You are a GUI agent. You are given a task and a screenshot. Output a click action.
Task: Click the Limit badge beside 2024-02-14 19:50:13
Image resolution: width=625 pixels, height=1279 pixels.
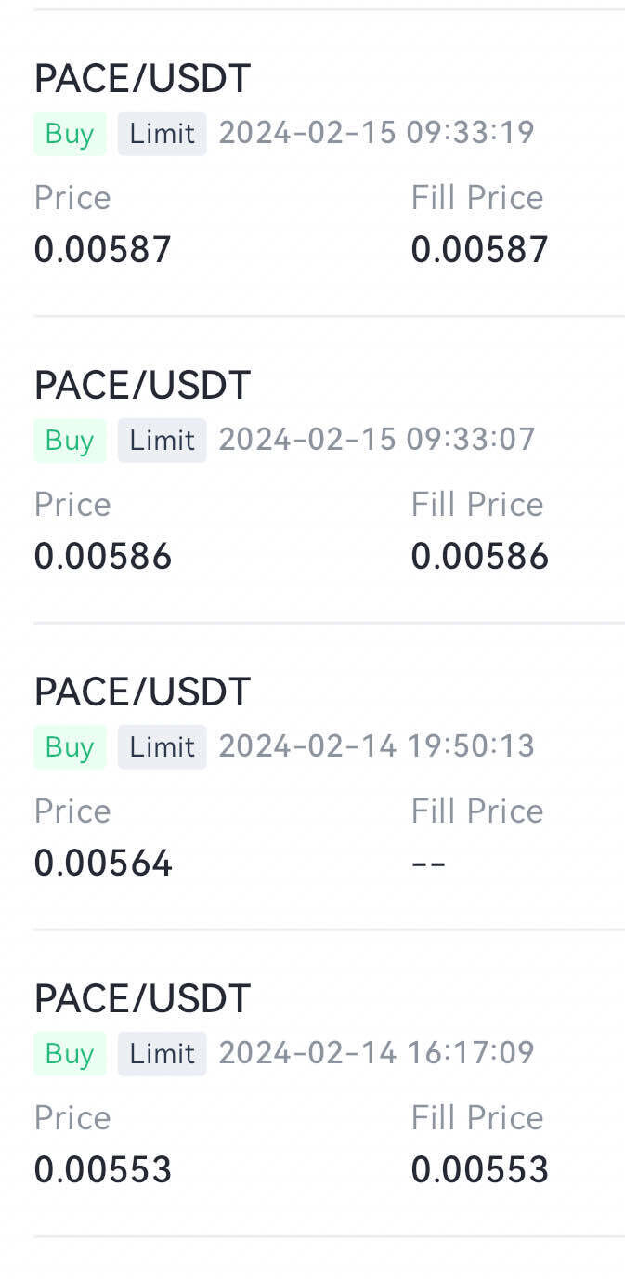click(162, 747)
